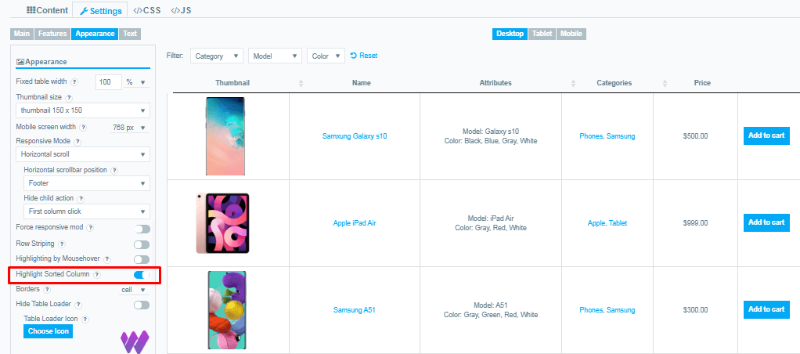The image size is (800, 354).
Task: Open Apple, Tablet categories link
Action: click(x=607, y=223)
